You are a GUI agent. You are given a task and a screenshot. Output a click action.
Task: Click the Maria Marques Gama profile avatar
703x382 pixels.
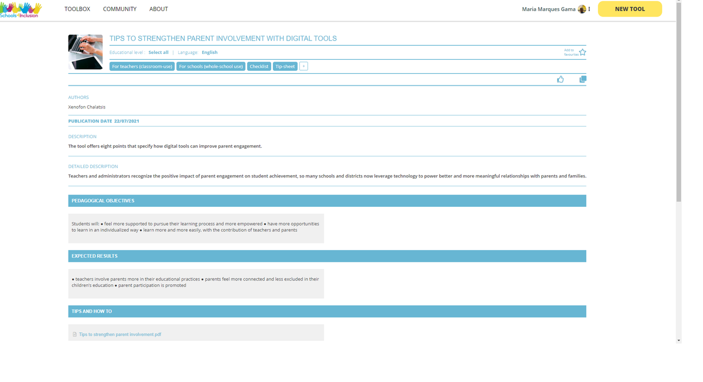coord(582,9)
